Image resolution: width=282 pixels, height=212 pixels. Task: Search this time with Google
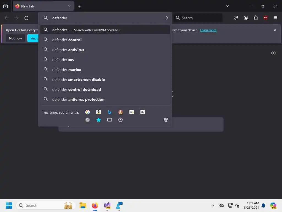(x=88, y=112)
